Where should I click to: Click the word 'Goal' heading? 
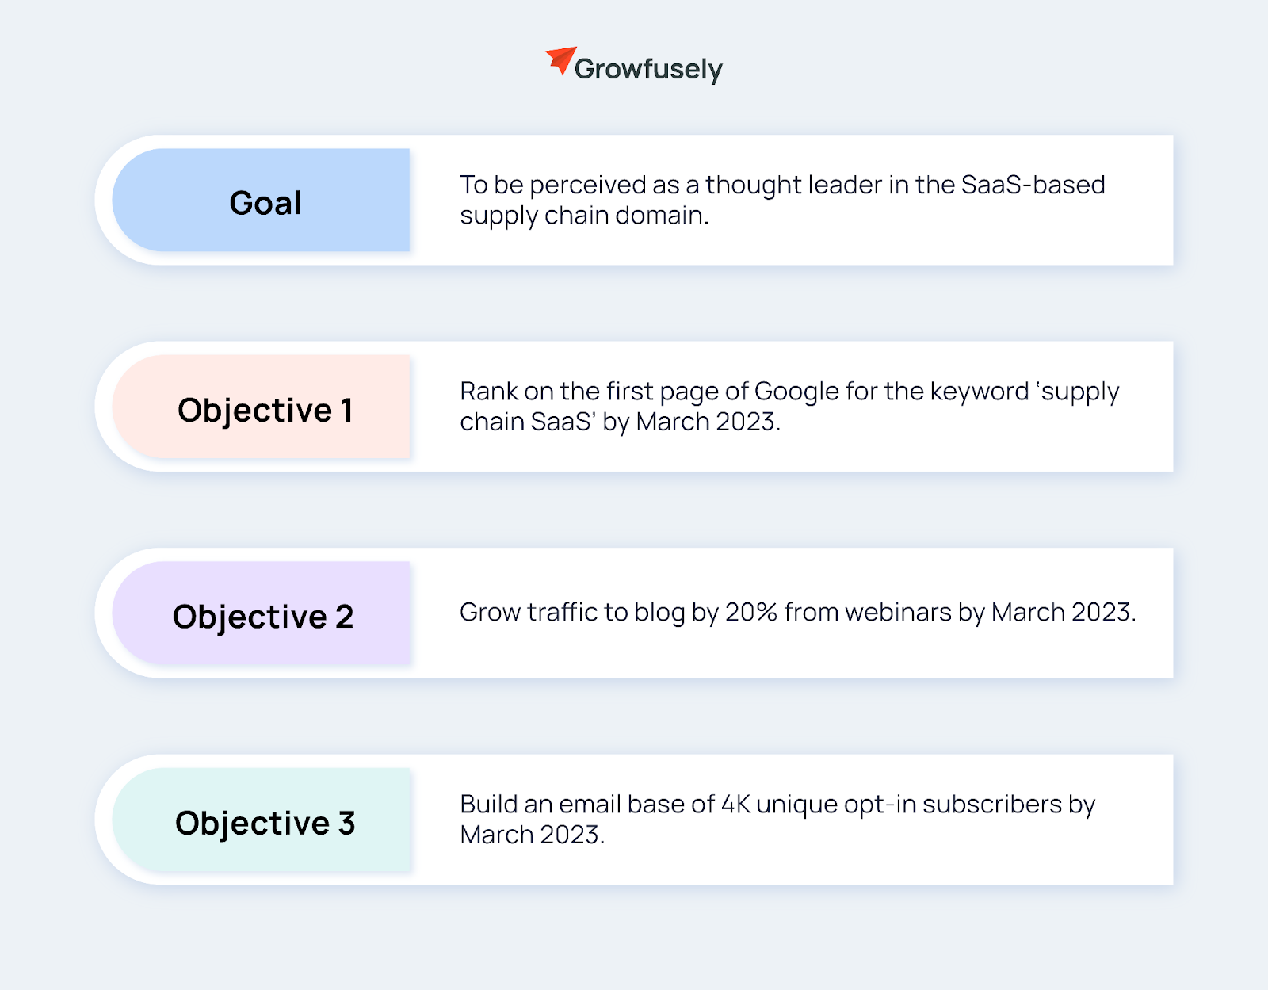pyautogui.click(x=265, y=203)
